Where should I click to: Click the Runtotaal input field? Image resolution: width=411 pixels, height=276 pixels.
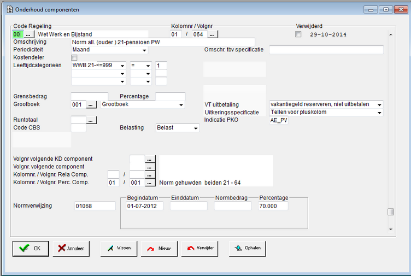[x=79, y=120]
